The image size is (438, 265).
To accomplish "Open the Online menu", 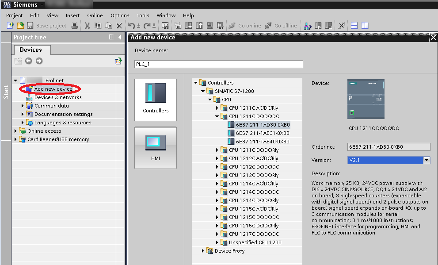I will pos(95,15).
